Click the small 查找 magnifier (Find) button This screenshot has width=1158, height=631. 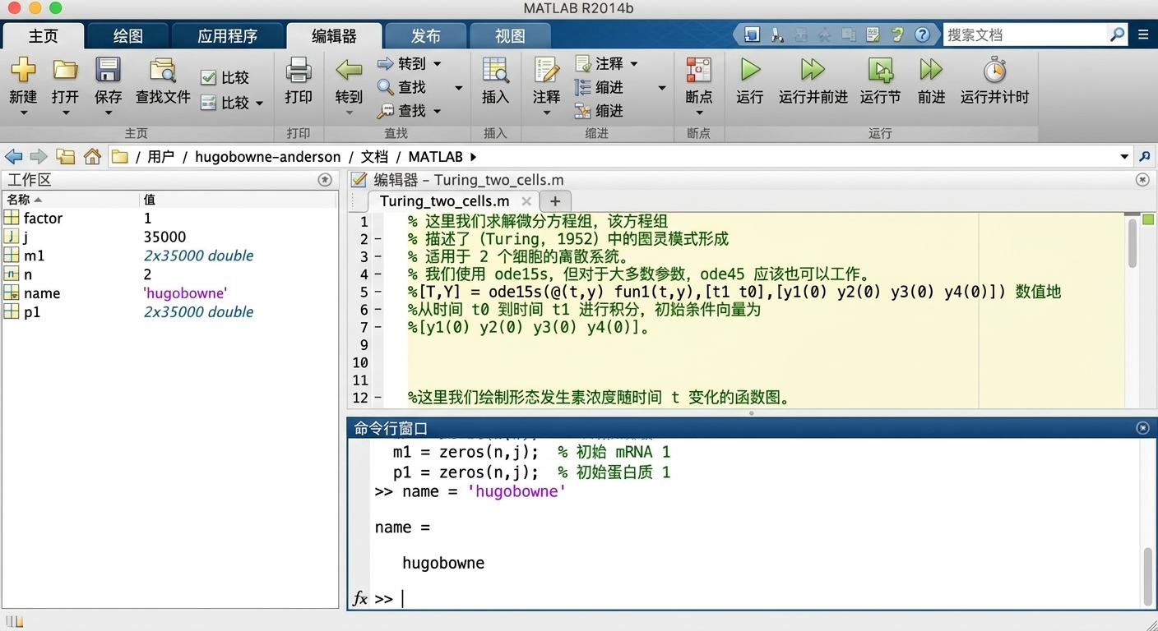(401, 86)
